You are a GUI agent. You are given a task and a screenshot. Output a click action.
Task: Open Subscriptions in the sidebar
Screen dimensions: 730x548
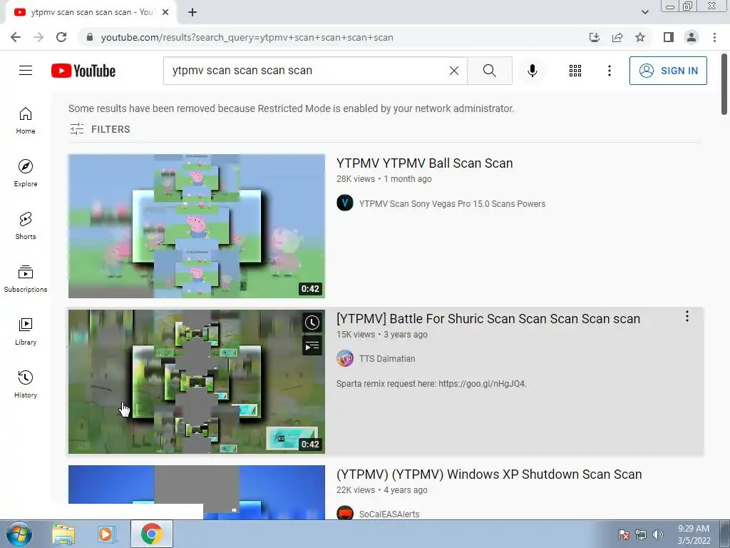(26, 279)
